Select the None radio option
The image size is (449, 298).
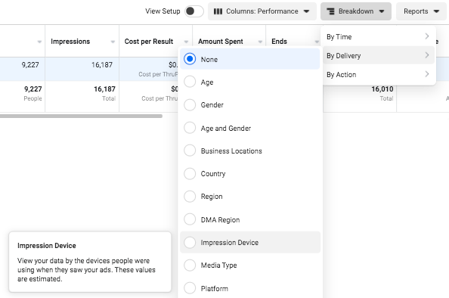(x=190, y=59)
